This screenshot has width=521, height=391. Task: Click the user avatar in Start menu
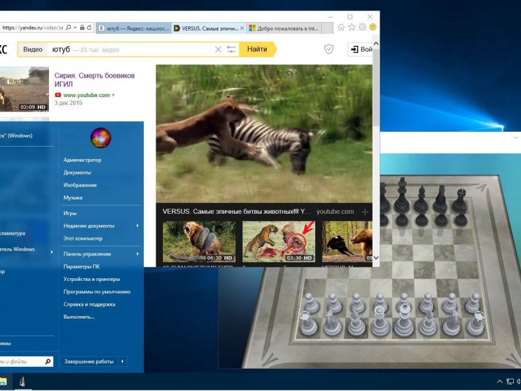101,138
